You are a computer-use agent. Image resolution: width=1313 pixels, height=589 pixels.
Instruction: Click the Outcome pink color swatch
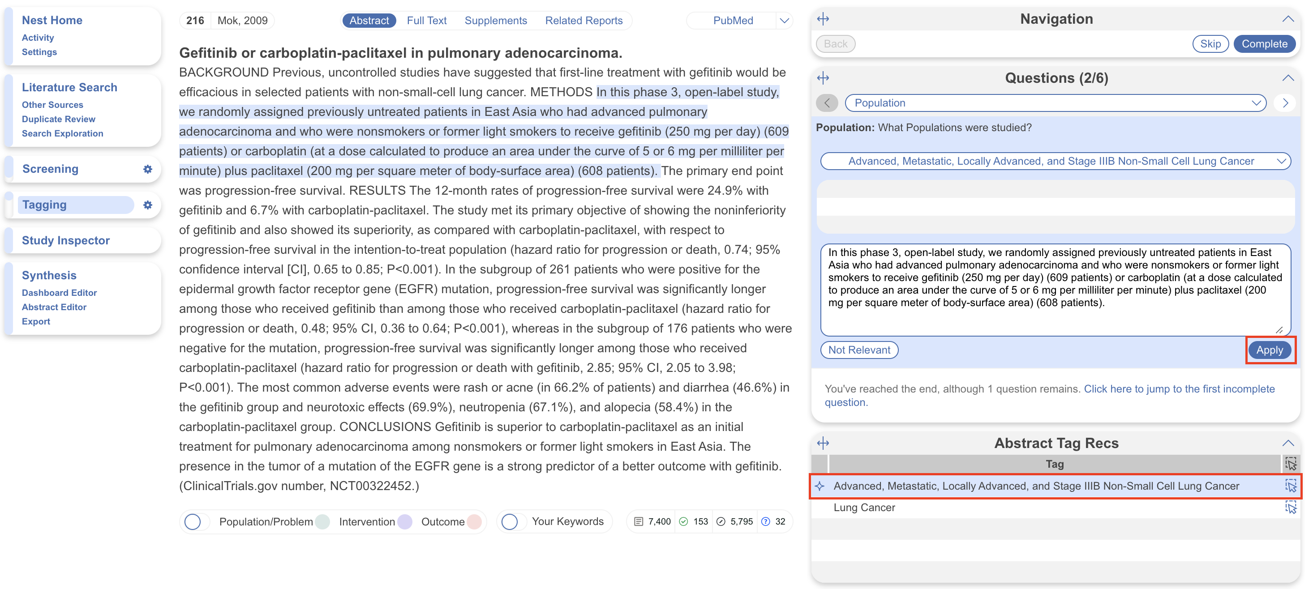(474, 521)
